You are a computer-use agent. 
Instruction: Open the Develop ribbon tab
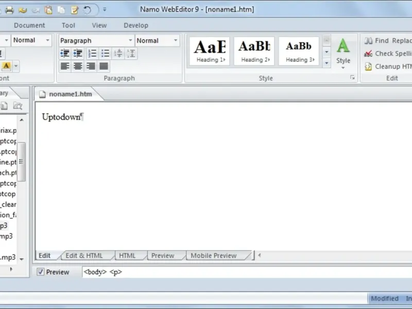136,25
